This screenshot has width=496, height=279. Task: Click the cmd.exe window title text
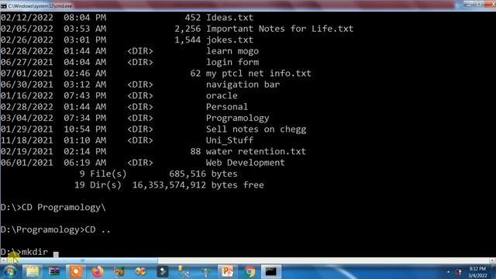point(40,5)
